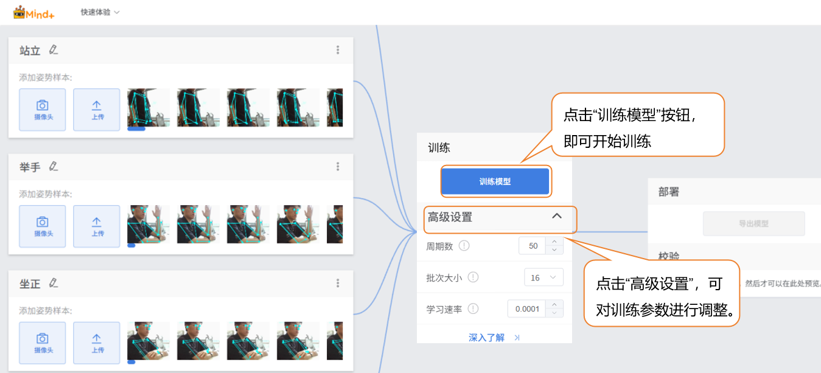Click the 学习速率 input field
The image size is (821, 373).
tap(527, 309)
